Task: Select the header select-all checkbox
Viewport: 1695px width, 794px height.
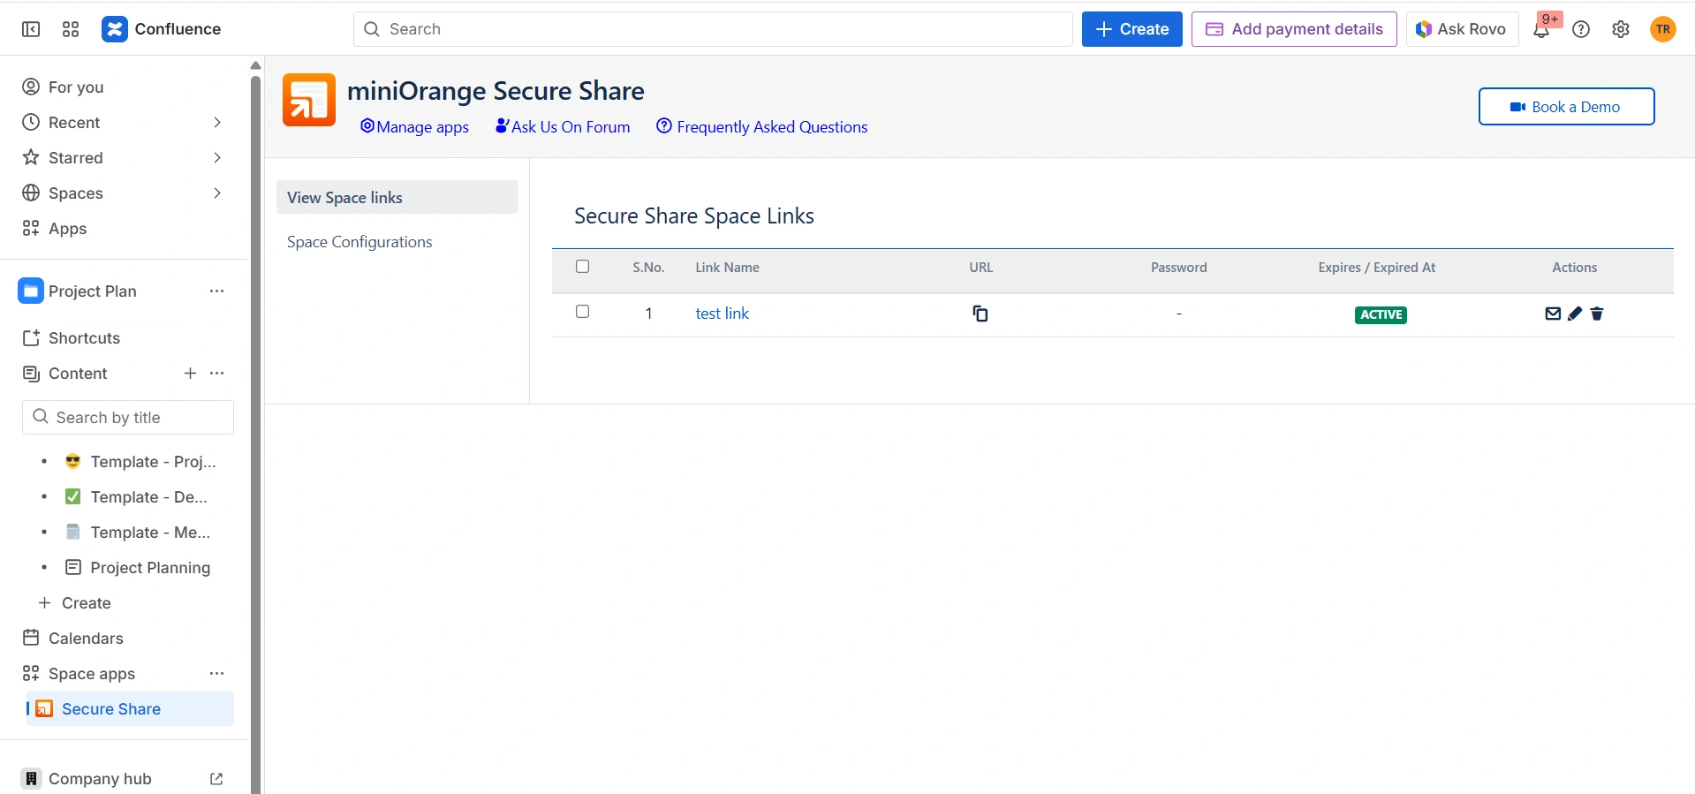Action: click(x=583, y=267)
